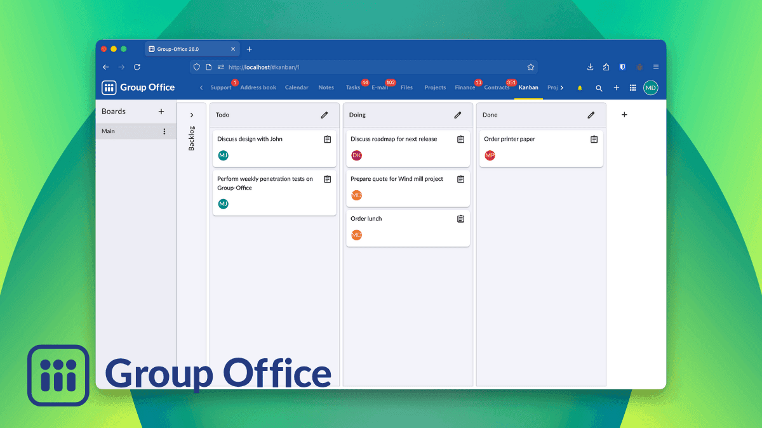The image size is (762, 428).
Task: Open the global search icon
Action: point(598,88)
